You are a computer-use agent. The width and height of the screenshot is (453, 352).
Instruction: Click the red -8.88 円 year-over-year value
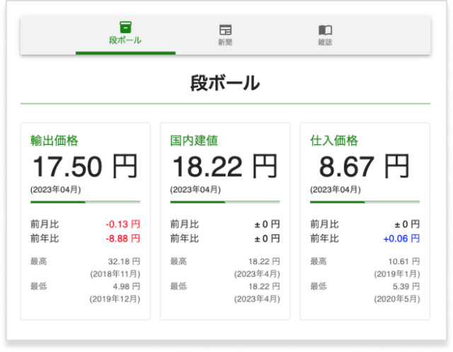122,238
